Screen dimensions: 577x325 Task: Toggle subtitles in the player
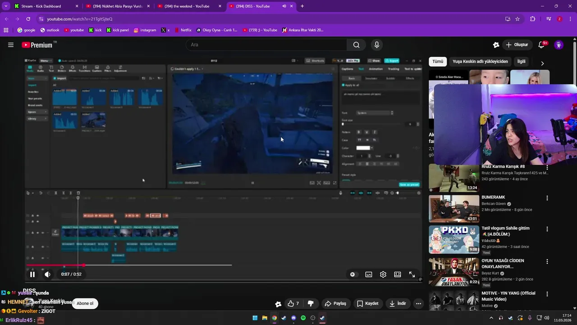369,274
